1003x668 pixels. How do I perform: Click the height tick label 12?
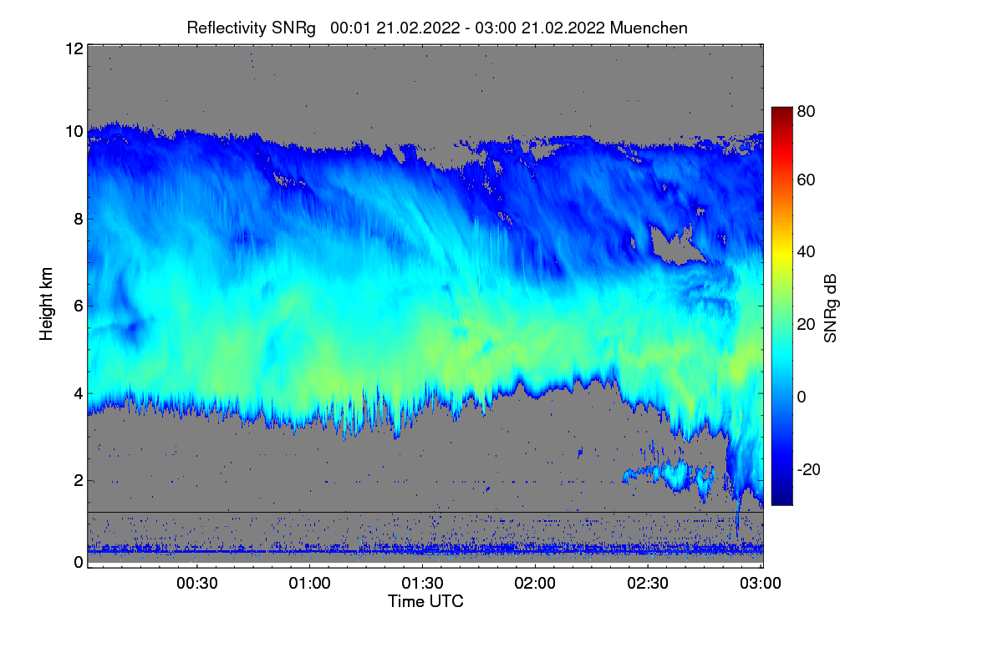tap(74, 48)
